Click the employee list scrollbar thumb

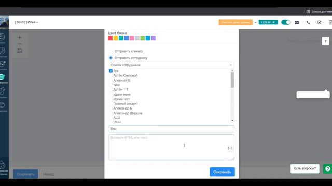tap(232, 80)
